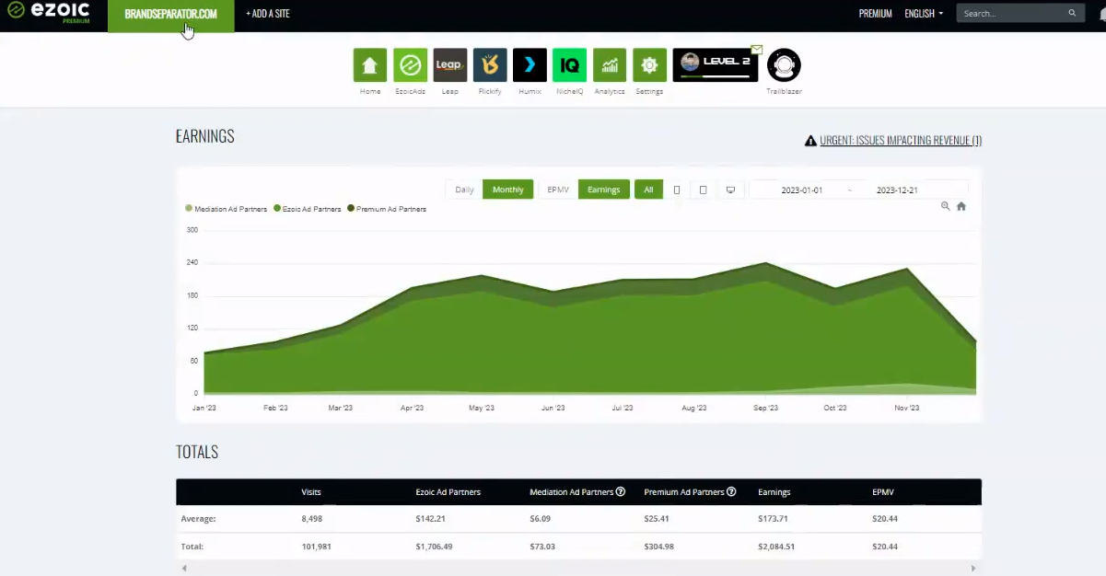Click average Mediation value $6.09
1106x576 pixels.
pyautogui.click(x=541, y=519)
